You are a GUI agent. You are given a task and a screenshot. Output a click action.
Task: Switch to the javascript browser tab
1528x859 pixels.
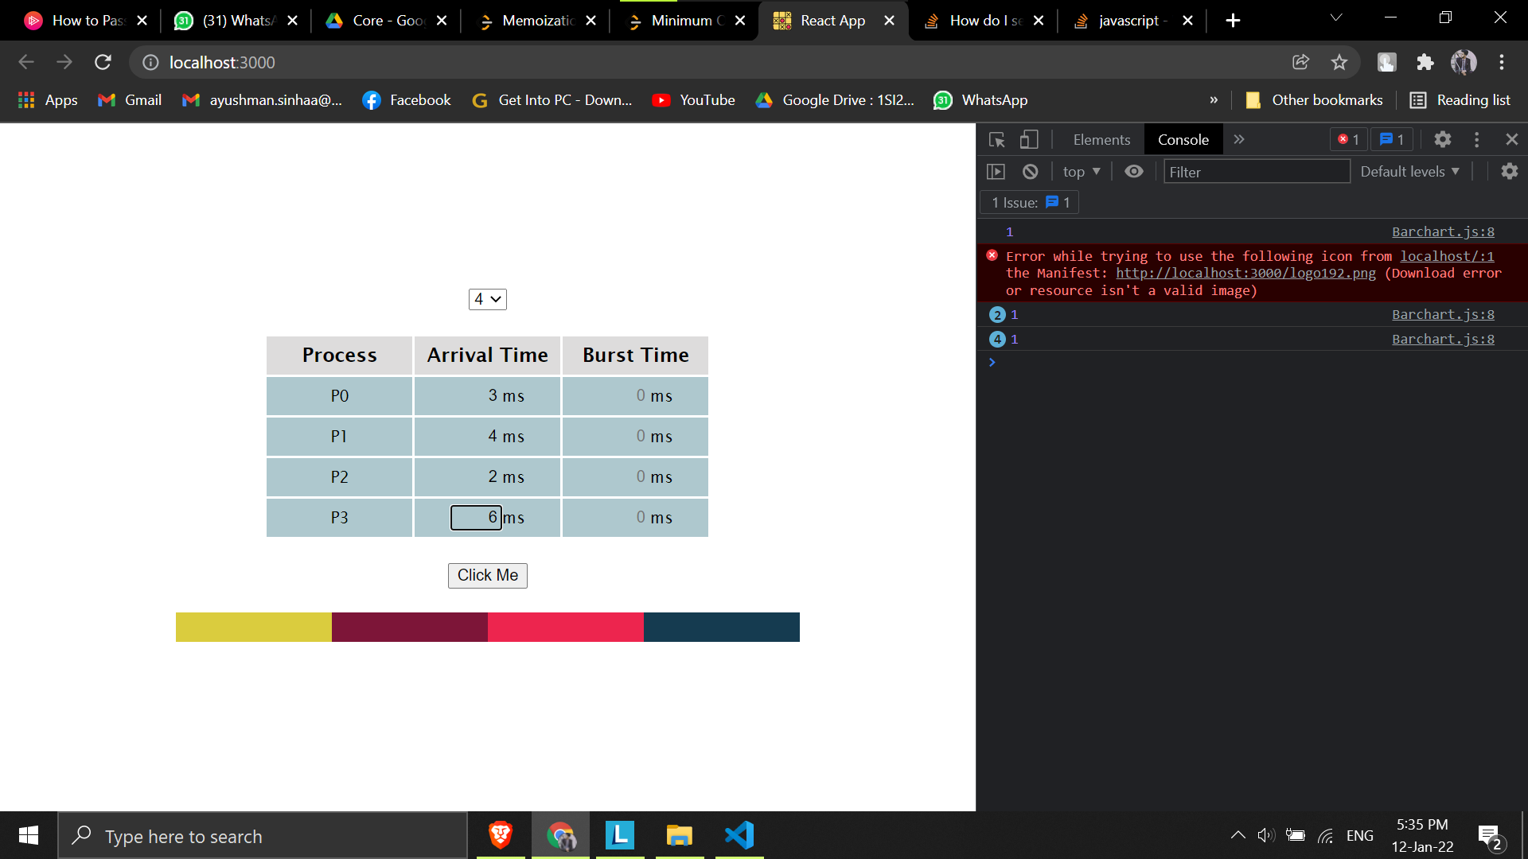point(1132,21)
